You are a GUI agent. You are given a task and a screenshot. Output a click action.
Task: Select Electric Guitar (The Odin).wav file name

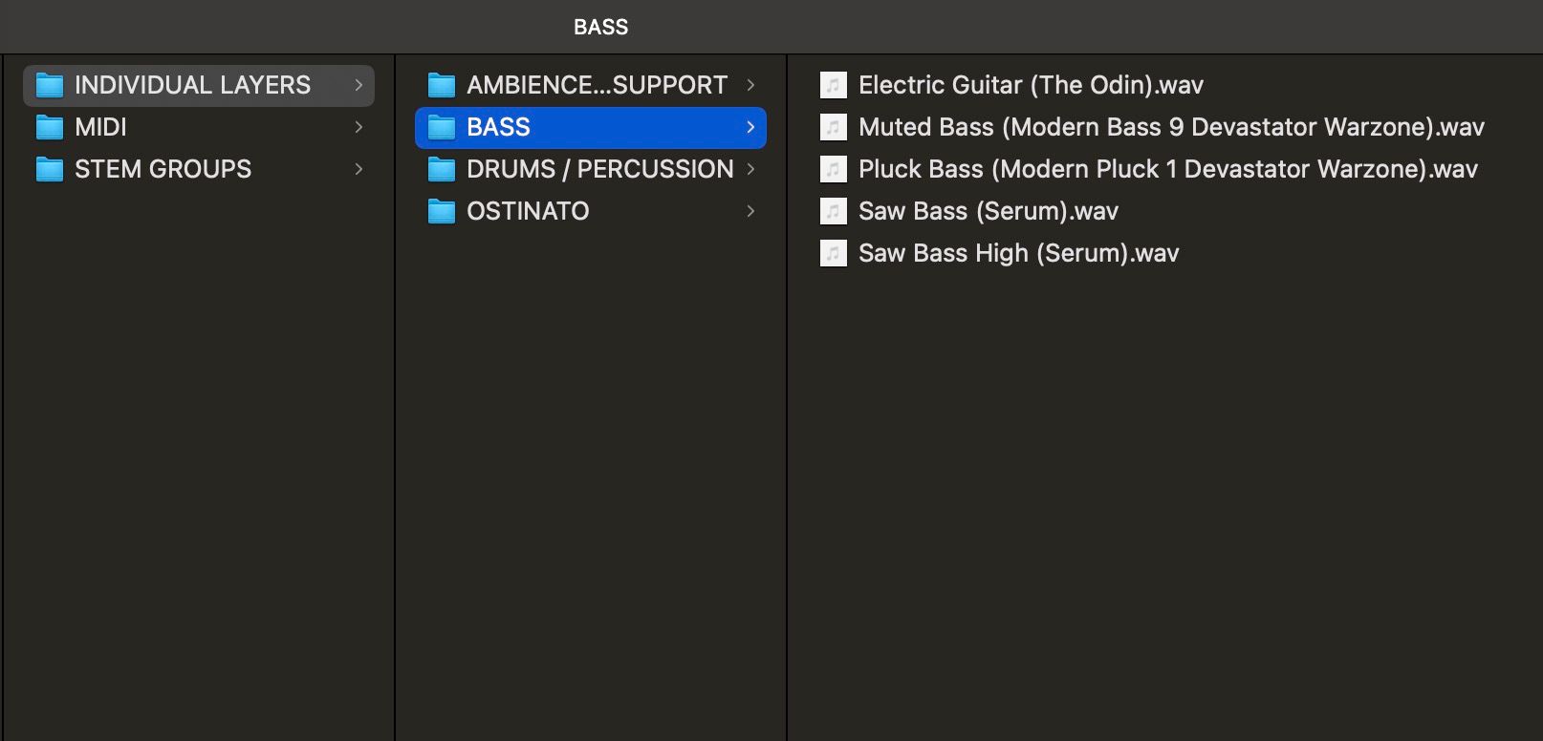point(1031,85)
